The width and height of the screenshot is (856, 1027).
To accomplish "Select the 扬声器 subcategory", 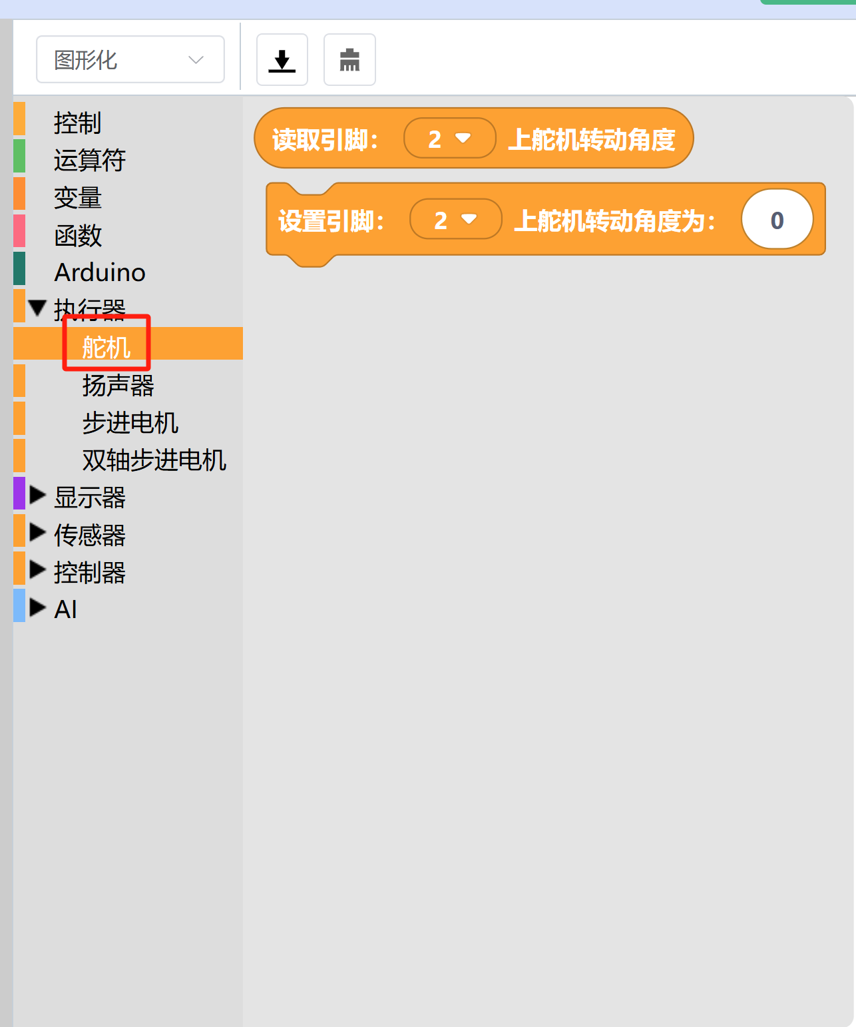I will [x=118, y=385].
